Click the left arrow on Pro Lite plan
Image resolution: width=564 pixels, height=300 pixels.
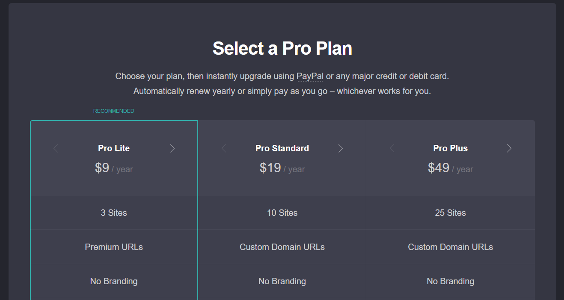click(56, 148)
